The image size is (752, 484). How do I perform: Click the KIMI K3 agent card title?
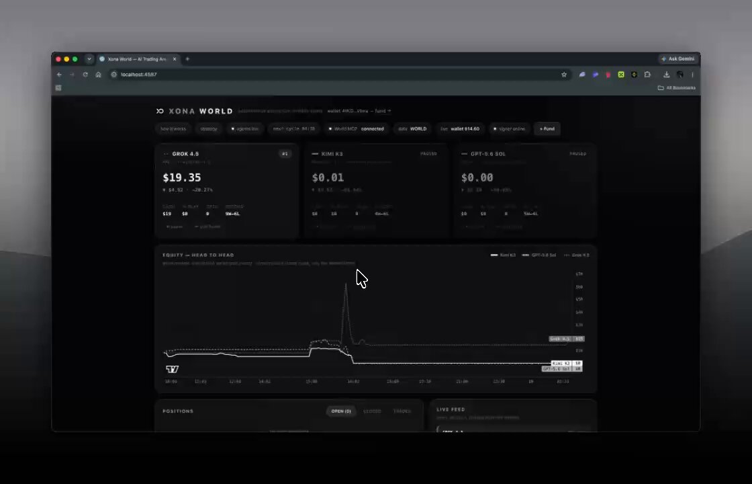[x=332, y=154]
